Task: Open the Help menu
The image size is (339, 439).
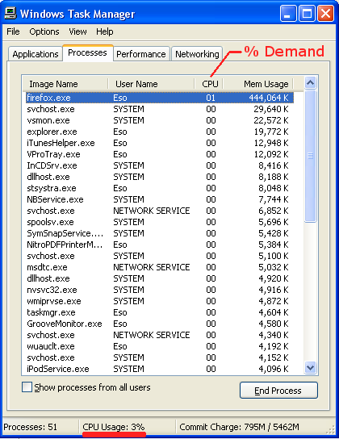Action: click(105, 31)
